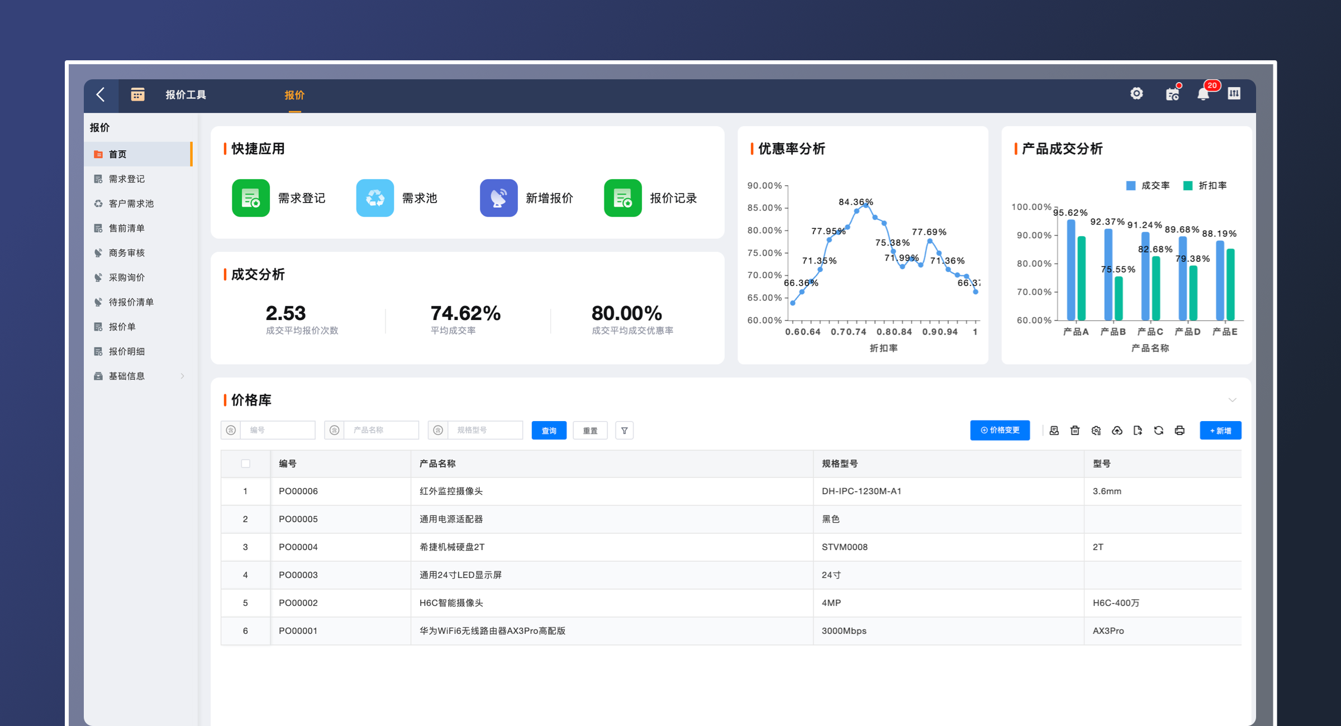Click the 价格变更 button
Image resolution: width=1341 pixels, height=726 pixels.
tap(1000, 431)
